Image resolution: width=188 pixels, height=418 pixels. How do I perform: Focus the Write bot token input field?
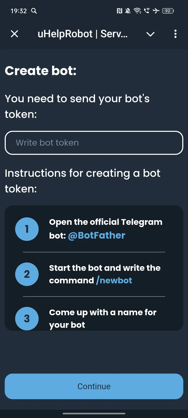94,143
